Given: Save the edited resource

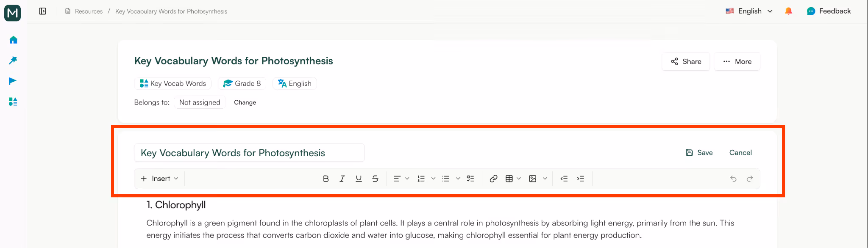Looking at the screenshot, I should click(x=699, y=152).
